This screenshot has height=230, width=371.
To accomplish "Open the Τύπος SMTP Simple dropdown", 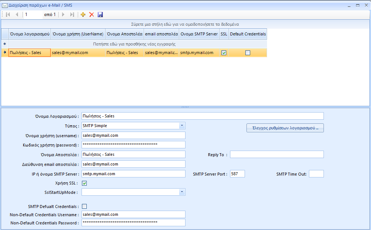I will click(181, 126).
